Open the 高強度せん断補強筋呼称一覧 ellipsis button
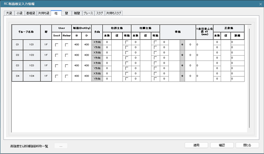Screen dimensions: 264x154 pos(61,146)
